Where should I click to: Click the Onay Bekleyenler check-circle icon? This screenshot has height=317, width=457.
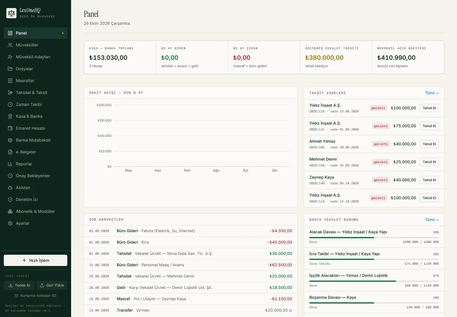click(10, 176)
